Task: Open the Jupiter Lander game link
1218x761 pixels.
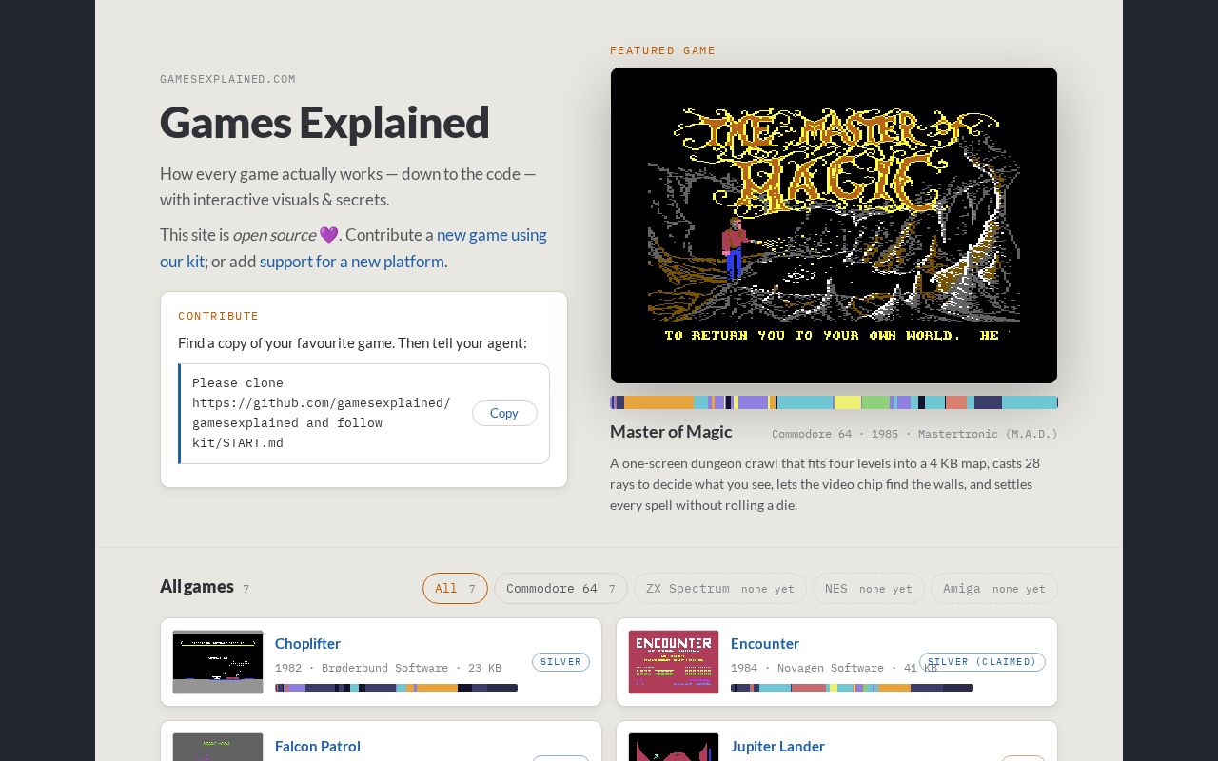Action: point(777,747)
